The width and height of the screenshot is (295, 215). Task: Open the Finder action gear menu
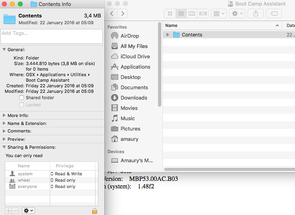237,13
